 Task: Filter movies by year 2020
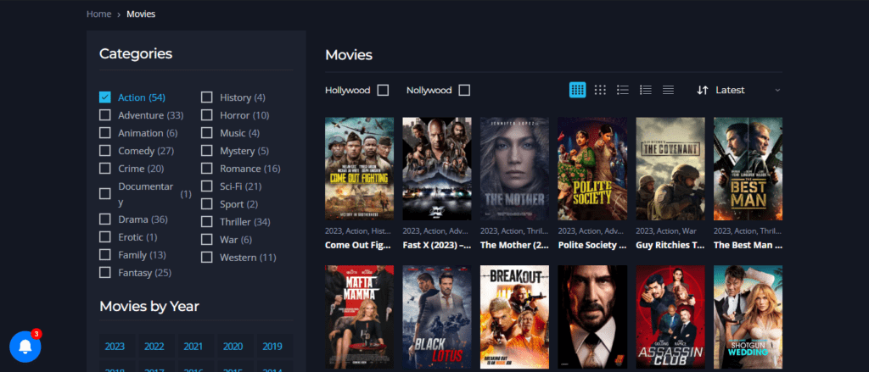(x=233, y=347)
